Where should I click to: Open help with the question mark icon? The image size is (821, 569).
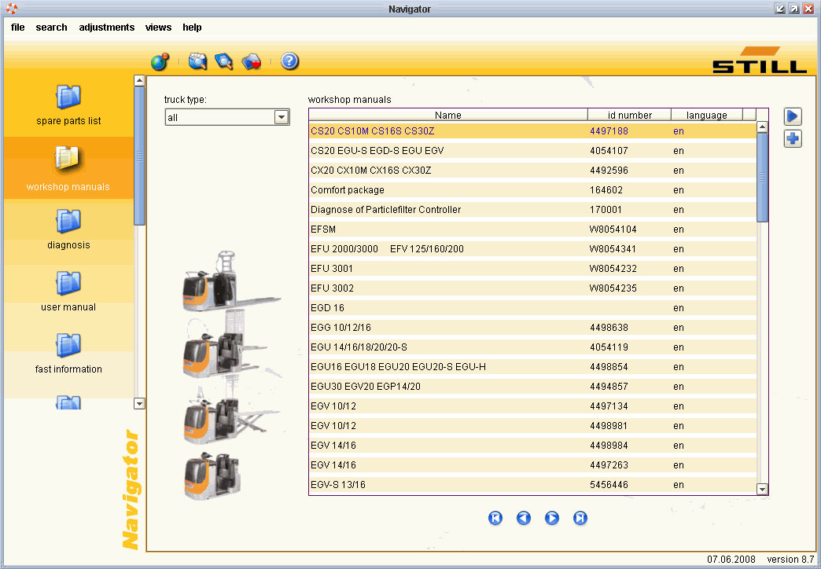(x=289, y=61)
